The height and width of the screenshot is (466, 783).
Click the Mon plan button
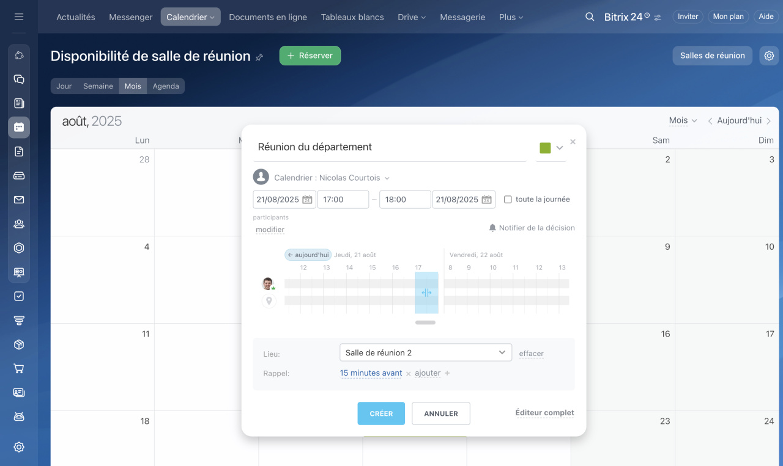click(x=729, y=17)
